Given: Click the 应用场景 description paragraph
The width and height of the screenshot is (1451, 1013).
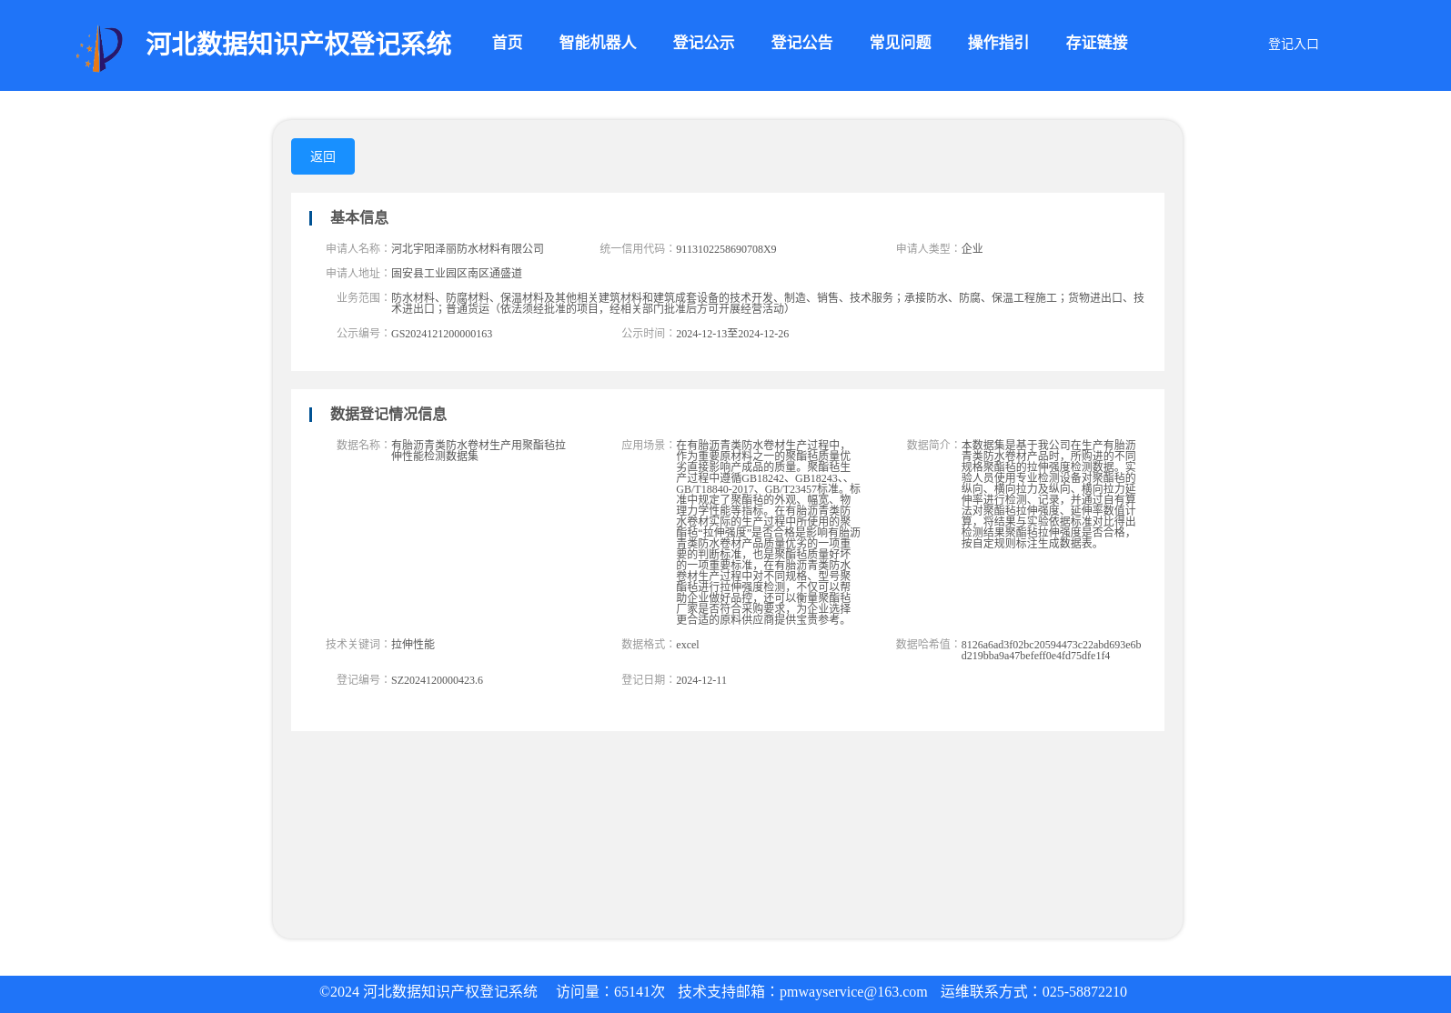Looking at the screenshot, I should (x=768, y=532).
